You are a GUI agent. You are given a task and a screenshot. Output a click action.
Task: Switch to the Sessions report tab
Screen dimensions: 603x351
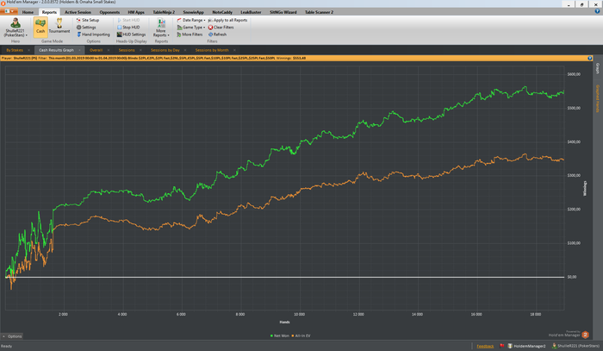point(127,50)
